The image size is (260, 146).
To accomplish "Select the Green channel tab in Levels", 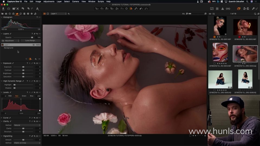I will point(24,96).
